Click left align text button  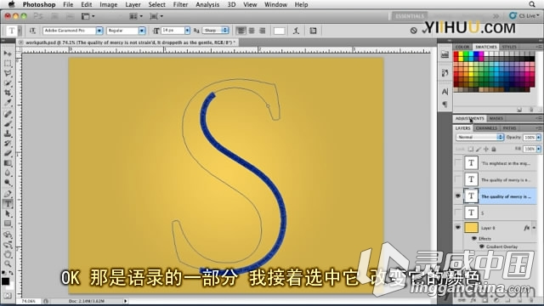pyautogui.click(x=241, y=31)
